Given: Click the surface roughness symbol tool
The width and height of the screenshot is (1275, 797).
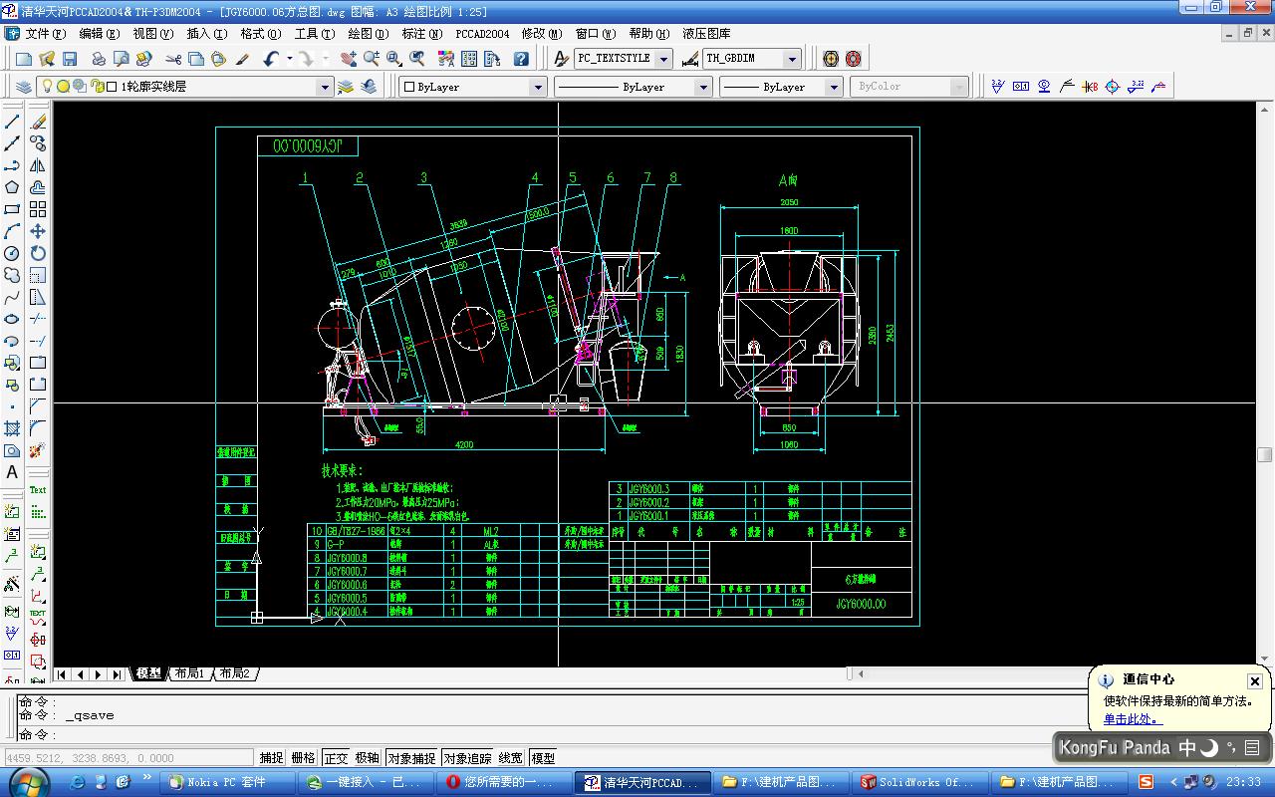Looking at the screenshot, I should [996, 87].
